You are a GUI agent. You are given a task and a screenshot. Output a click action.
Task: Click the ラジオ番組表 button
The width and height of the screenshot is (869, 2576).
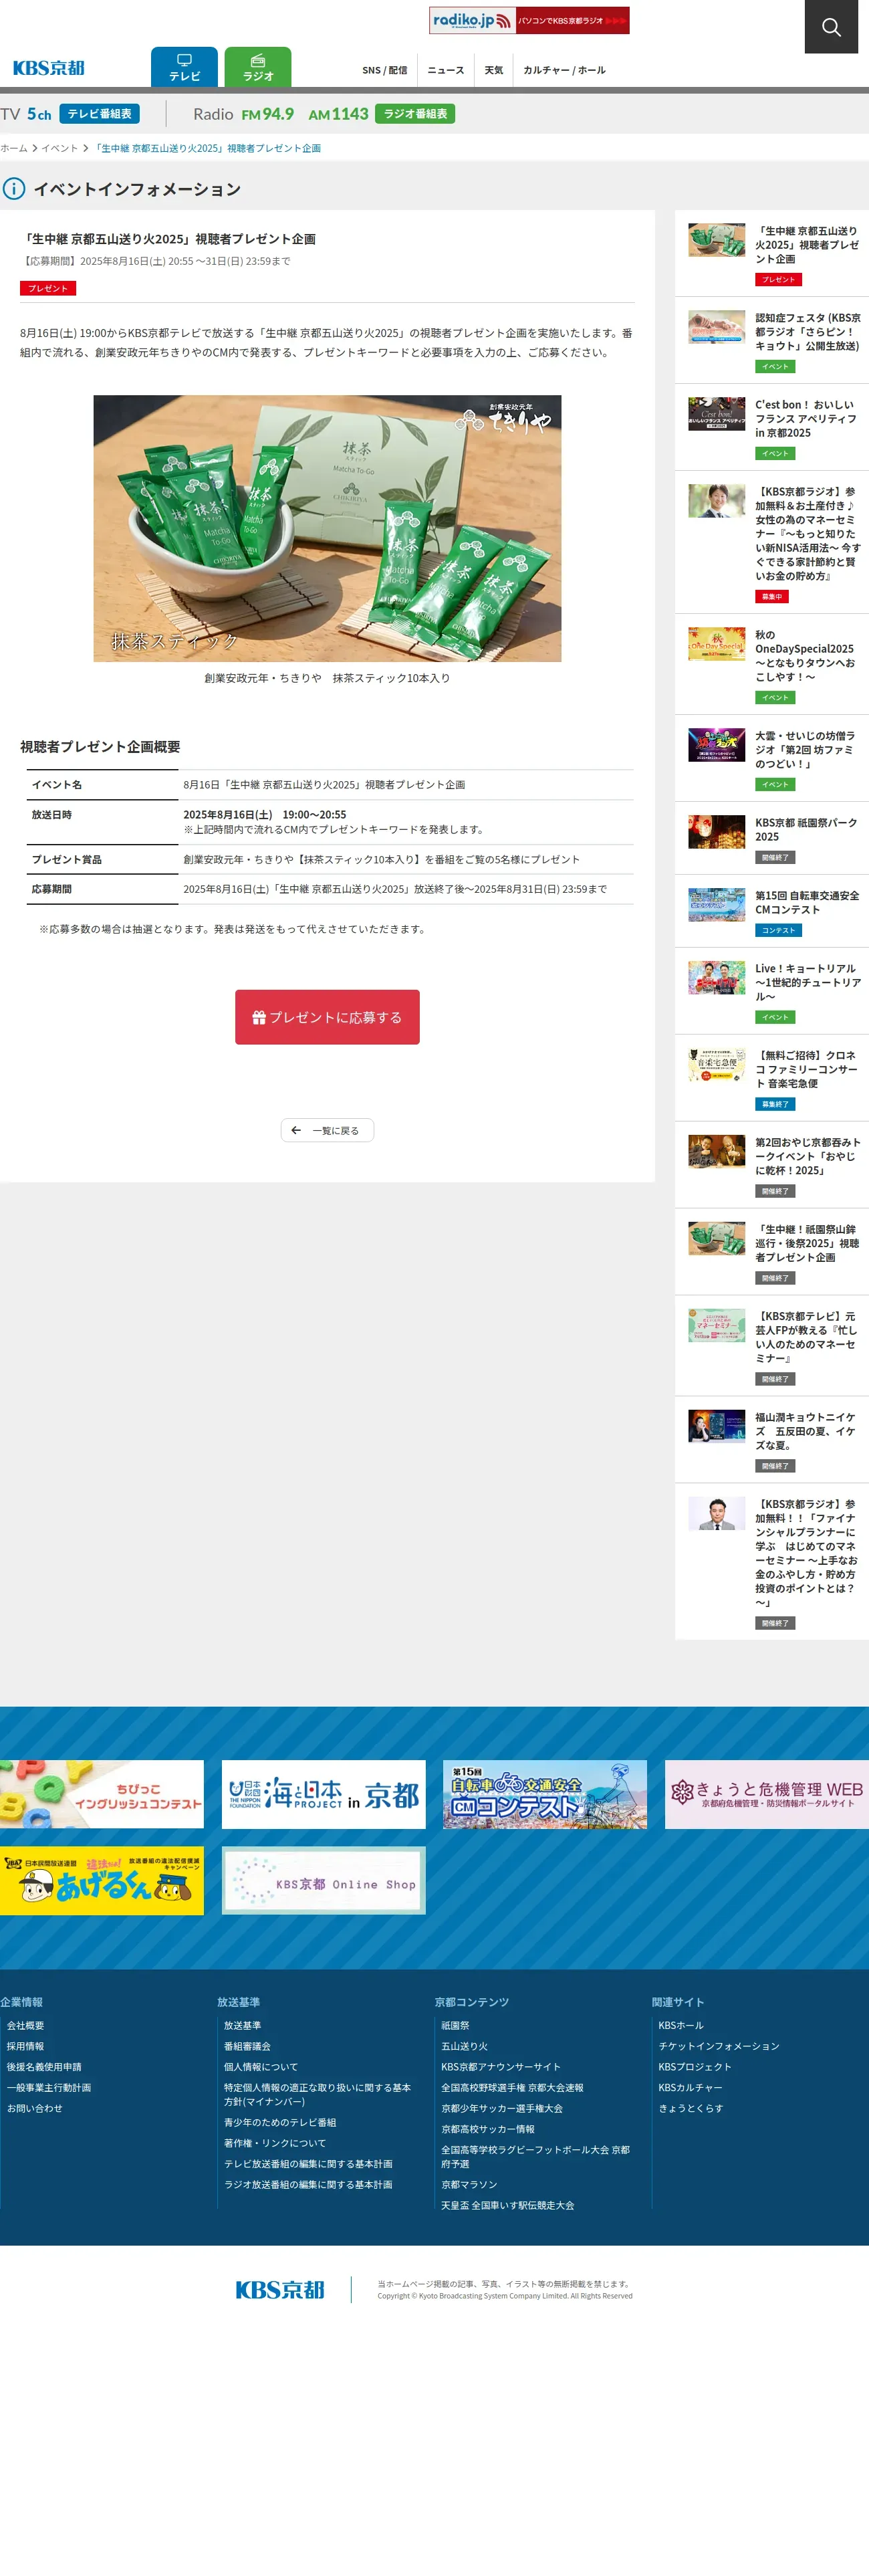point(415,114)
